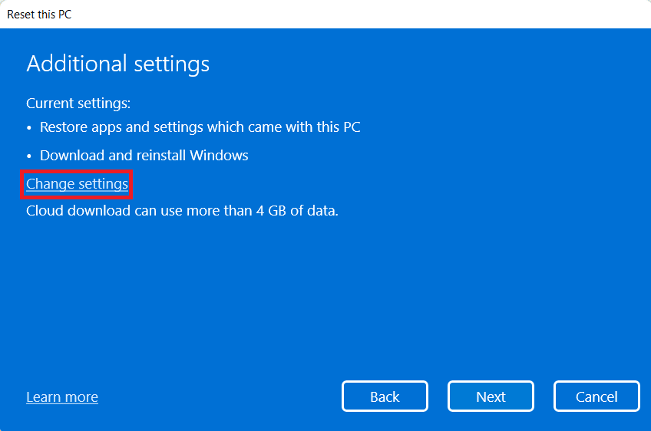Viewport: 651px width, 431px height.
Task: Click the Cloud download data usage notice
Action: coord(182,210)
